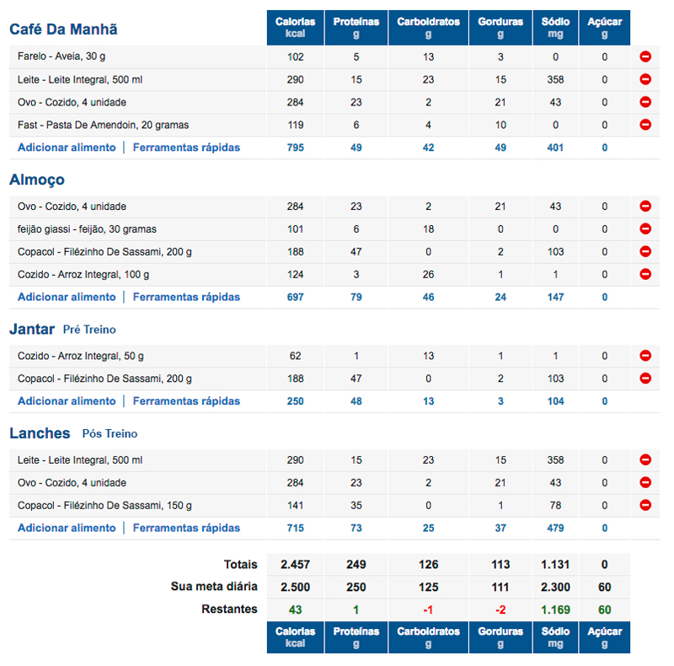Open Ferramentas rápidas under Almoço
This screenshot has height=666, width=674.
[x=186, y=297]
